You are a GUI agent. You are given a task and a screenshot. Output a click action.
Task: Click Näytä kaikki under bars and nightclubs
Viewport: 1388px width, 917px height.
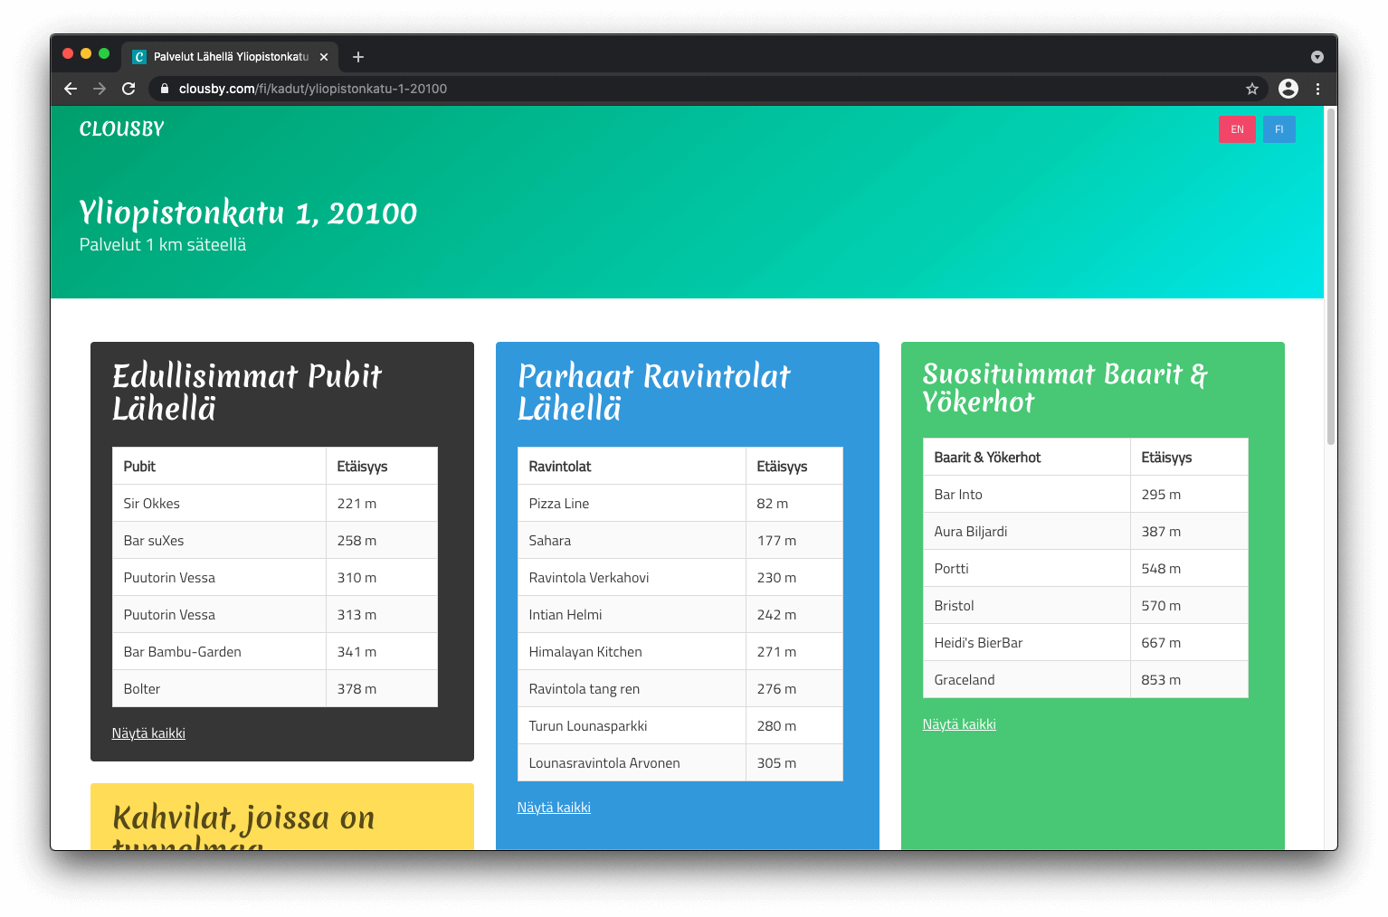(959, 724)
